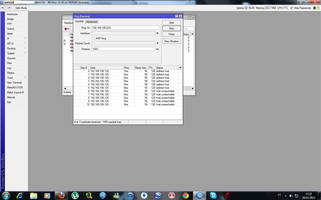Open iTunes from taskbar
This screenshot has height=200, width=321.
(130, 196)
